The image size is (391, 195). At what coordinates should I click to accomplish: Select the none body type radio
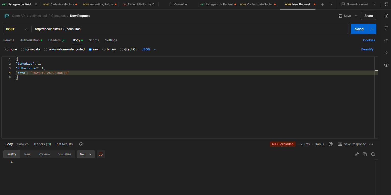[7, 49]
